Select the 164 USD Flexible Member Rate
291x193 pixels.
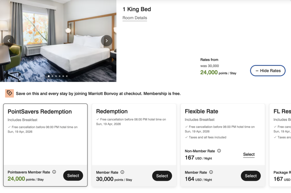point(251,176)
